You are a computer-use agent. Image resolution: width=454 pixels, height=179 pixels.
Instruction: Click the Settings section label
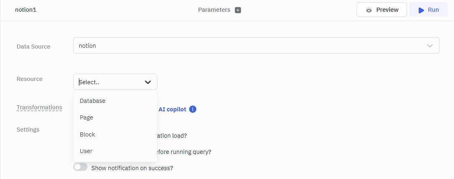tap(28, 130)
